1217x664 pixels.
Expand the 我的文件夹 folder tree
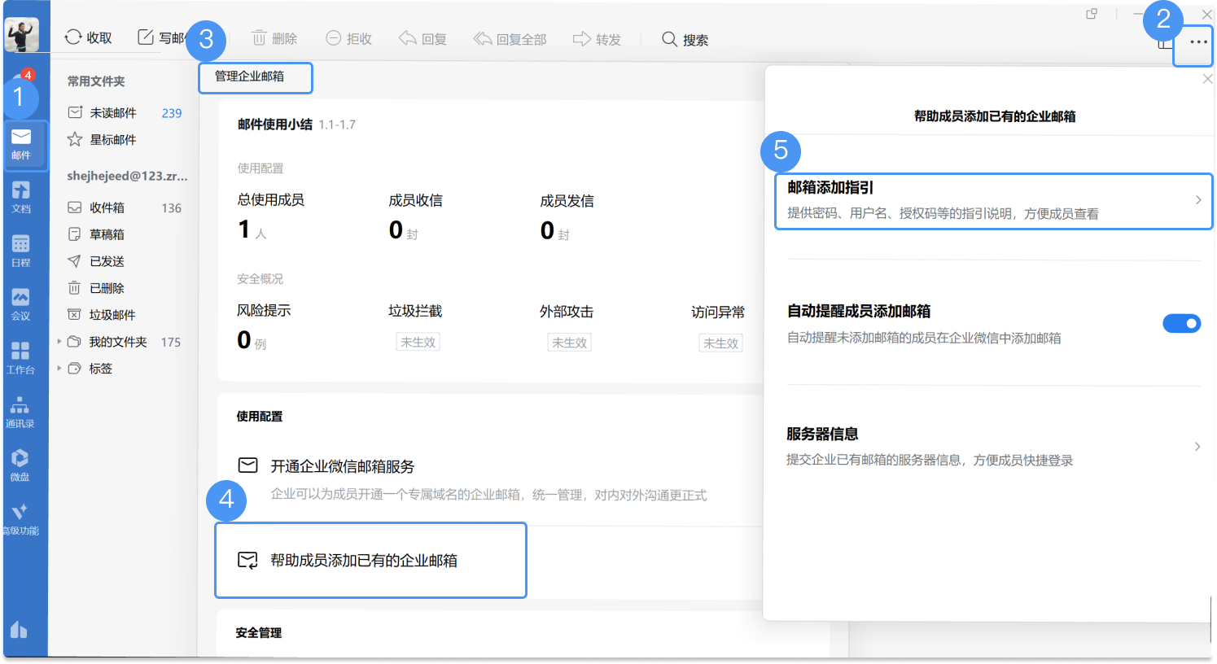click(59, 342)
